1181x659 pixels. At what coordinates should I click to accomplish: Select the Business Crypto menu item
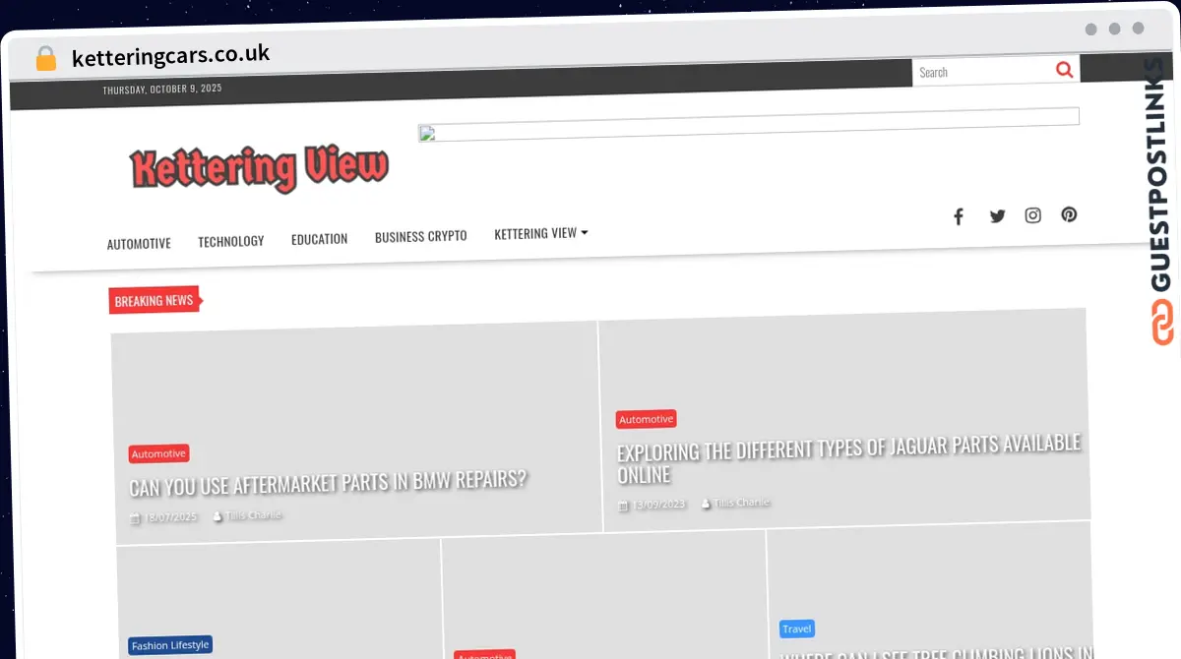point(420,237)
